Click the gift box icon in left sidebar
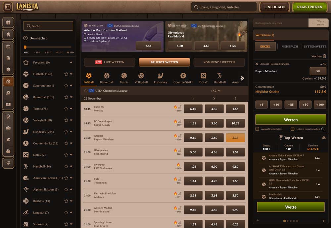The height and width of the screenshot is (228, 331). click(x=8, y=23)
